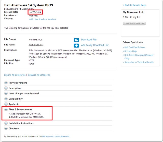
Task: Click the Dell Alienware 14 System BIOS heading
Action: (x=29, y=5)
